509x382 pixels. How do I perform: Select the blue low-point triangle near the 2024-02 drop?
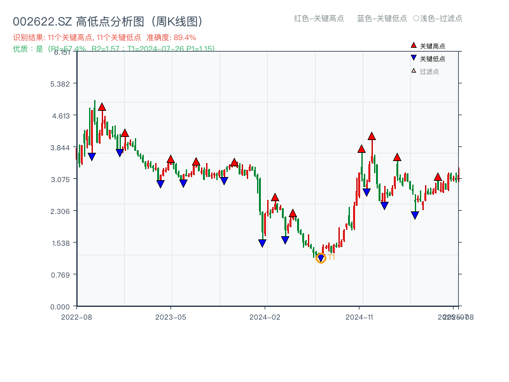[x=261, y=242]
